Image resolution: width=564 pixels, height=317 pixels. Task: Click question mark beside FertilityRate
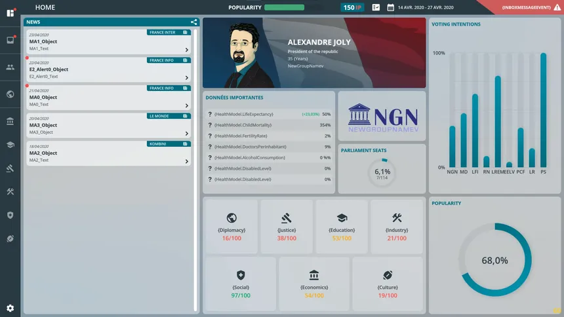(x=210, y=136)
